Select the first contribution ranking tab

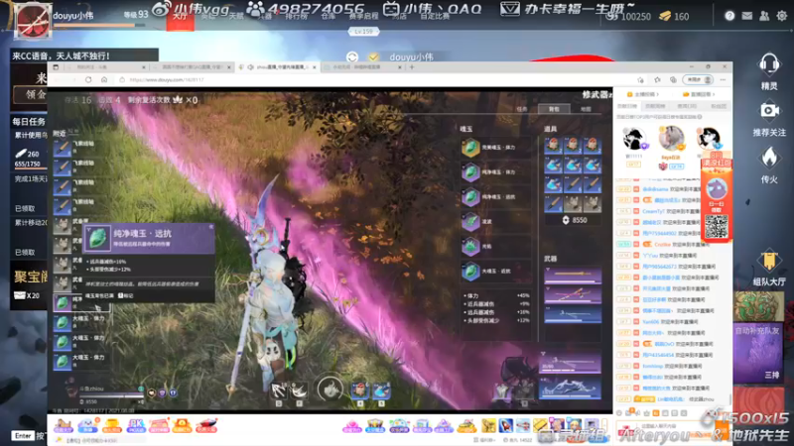[627, 106]
